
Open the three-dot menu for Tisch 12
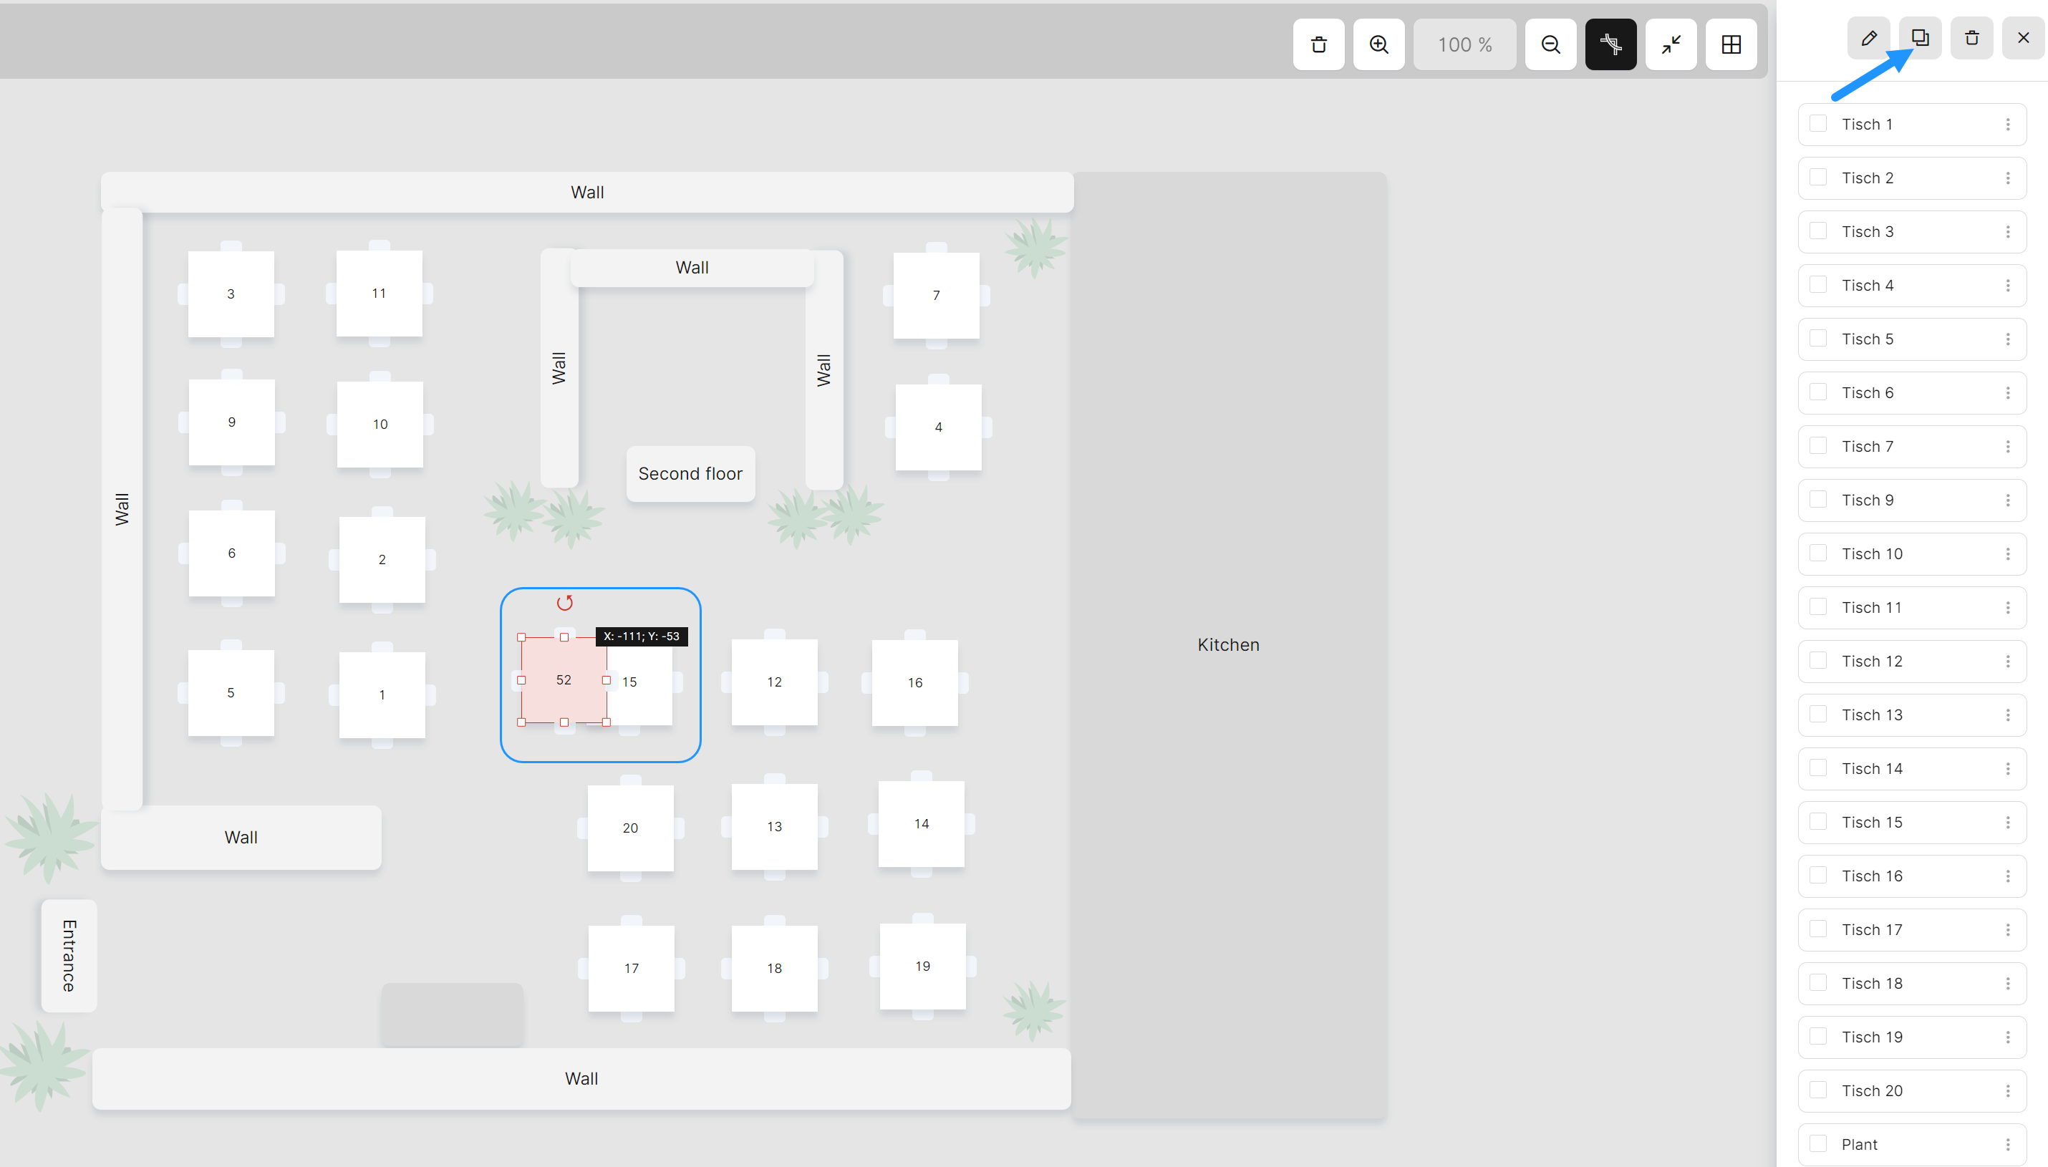tap(2007, 662)
